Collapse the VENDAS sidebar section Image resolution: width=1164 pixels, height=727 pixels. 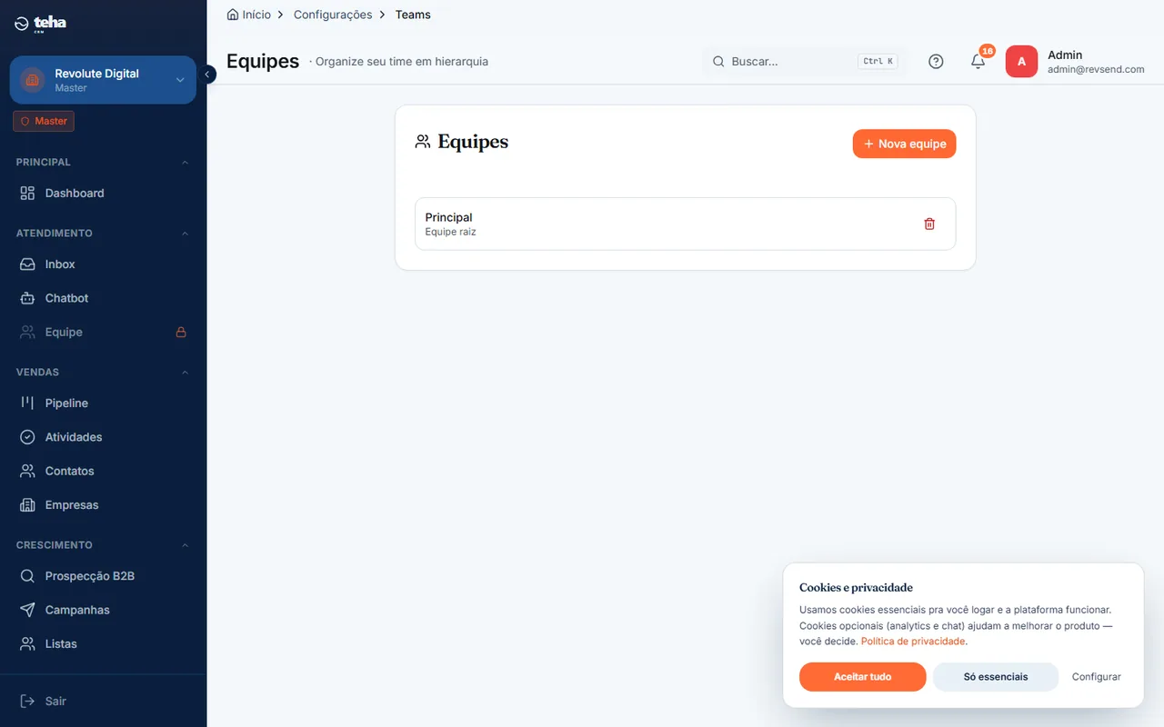186,373
